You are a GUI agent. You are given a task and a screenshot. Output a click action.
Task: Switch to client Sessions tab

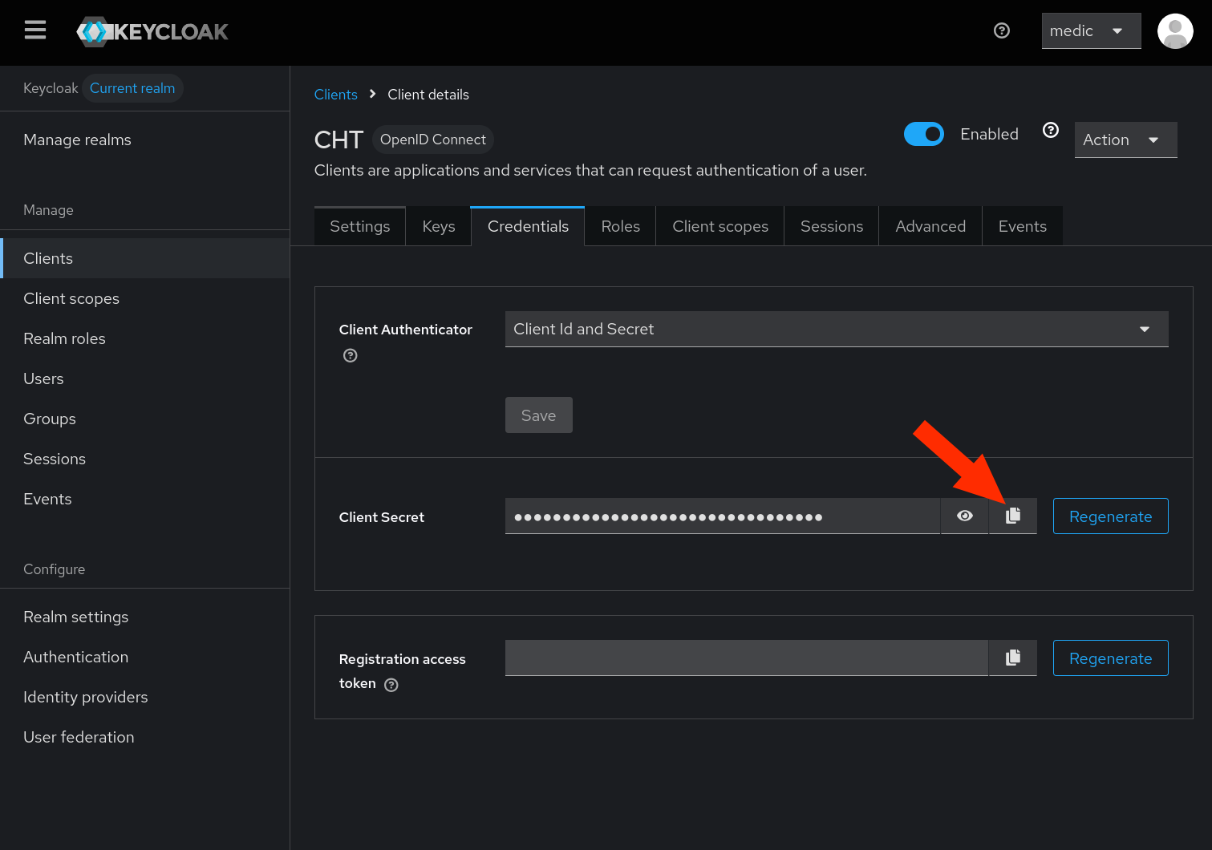(x=832, y=226)
